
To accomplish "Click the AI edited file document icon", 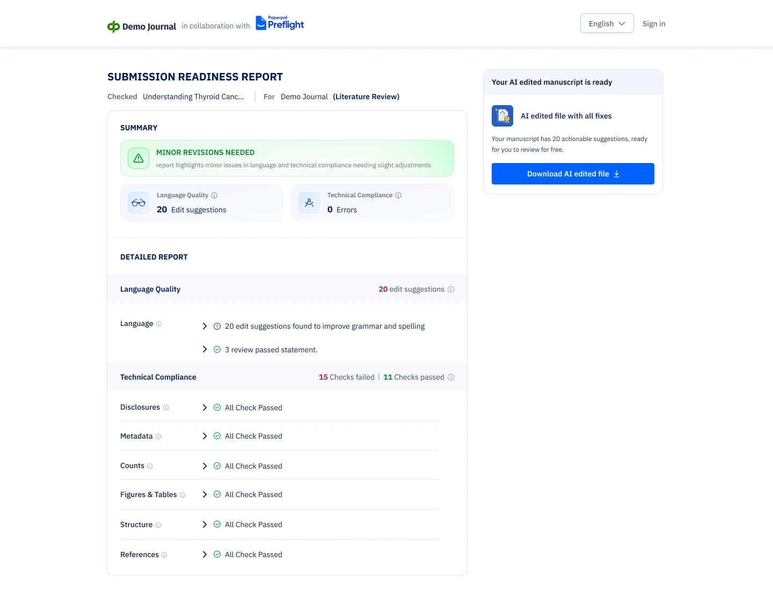I will tap(502, 116).
